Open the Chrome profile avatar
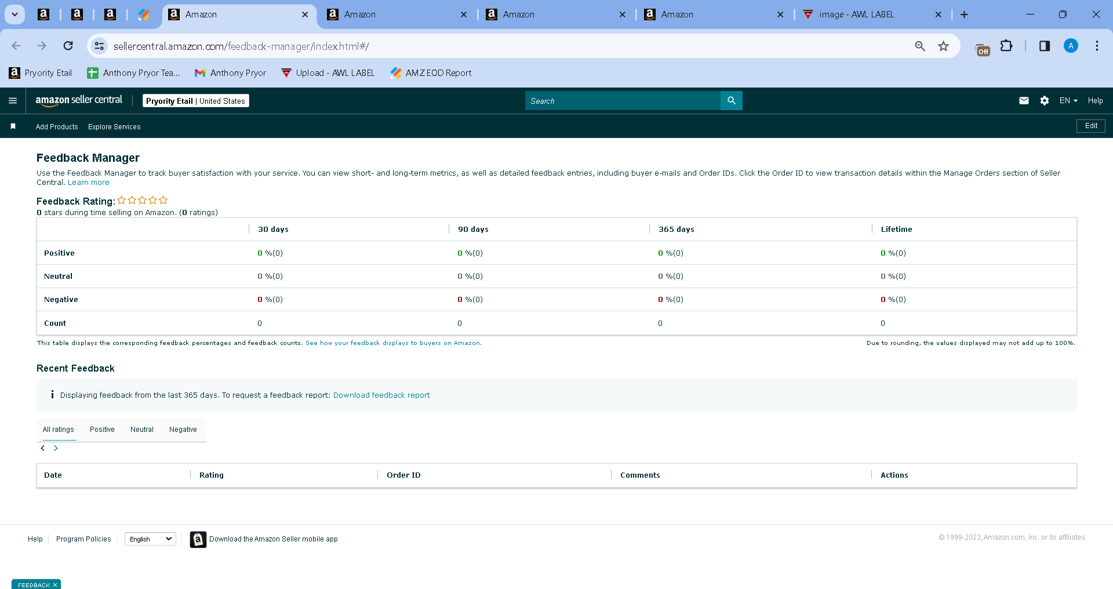Screen dimensions: 1113x589 tap(1071, 46)
